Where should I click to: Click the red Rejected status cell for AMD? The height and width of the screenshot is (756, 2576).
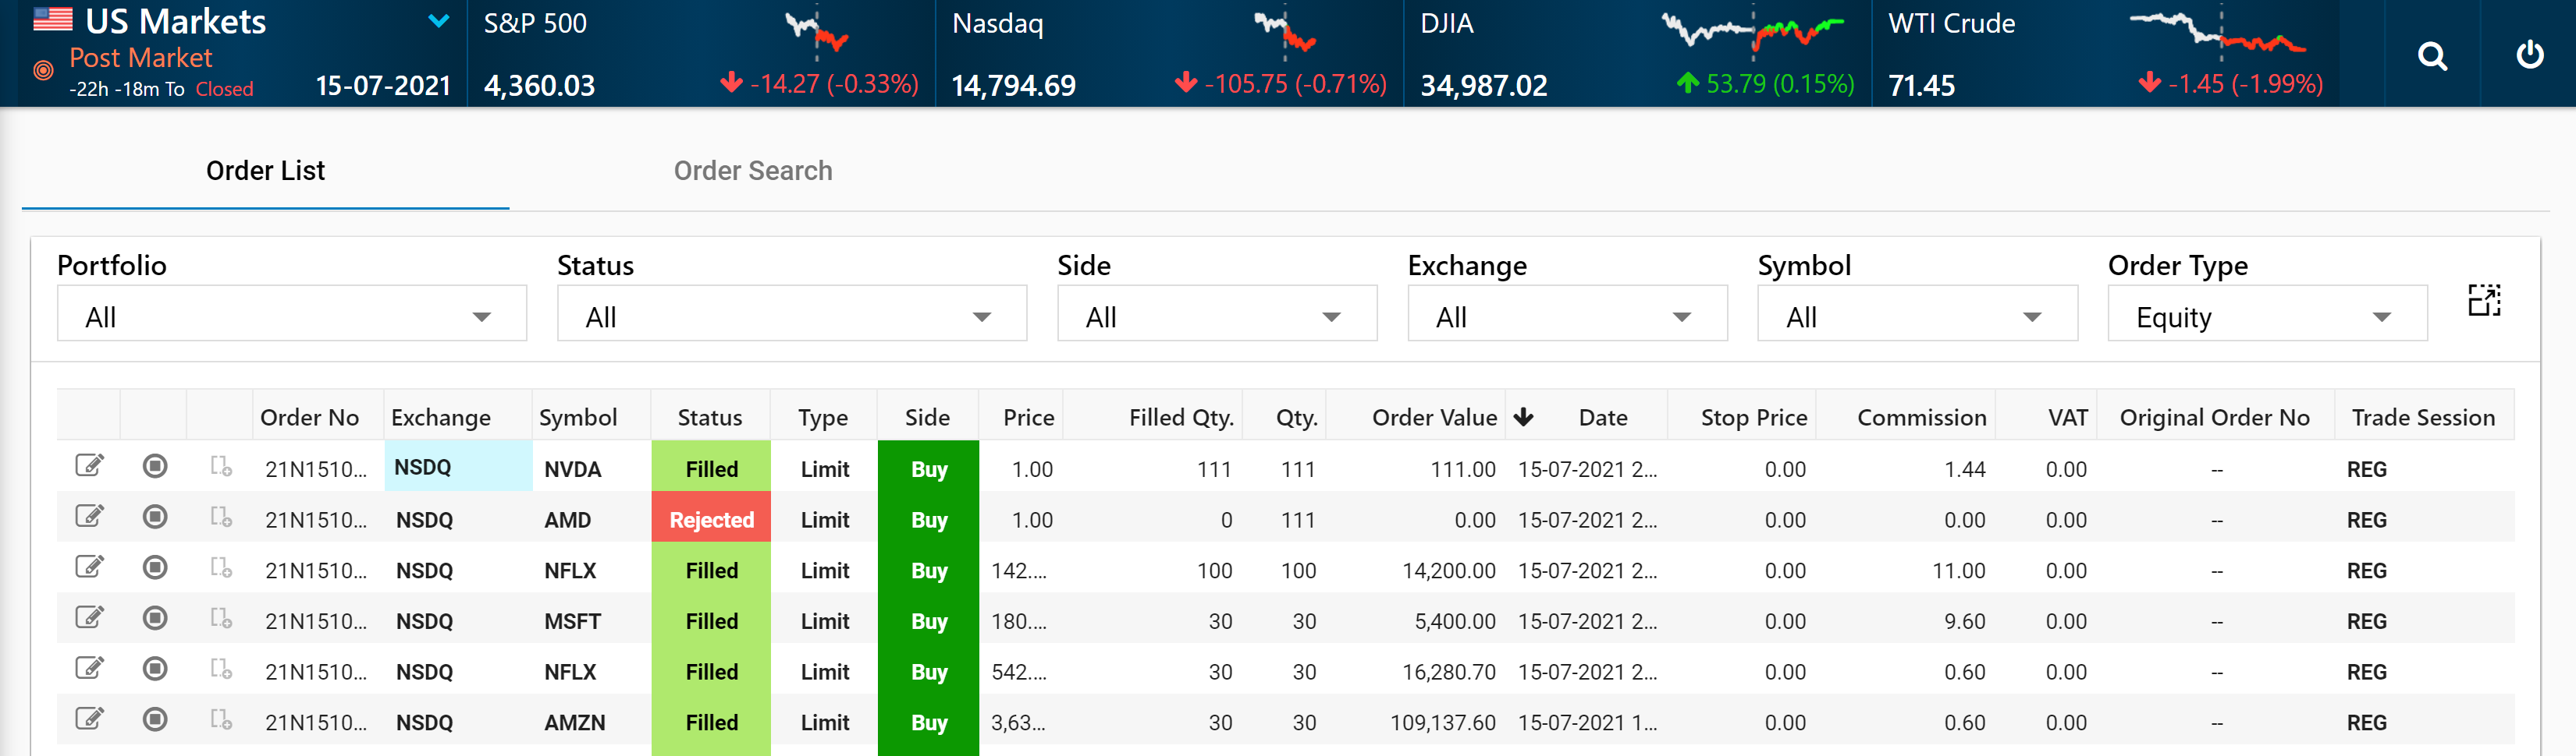(x=711, y=519)
